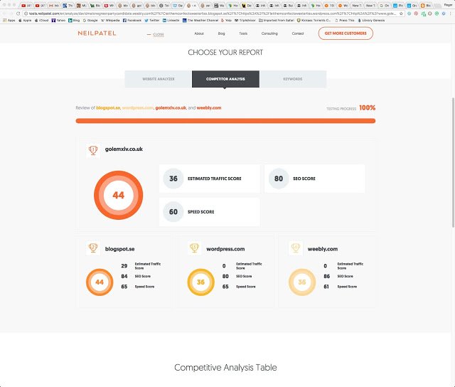The width and height of the screenshot is (455, 387).
Task: Open the iCloud bookmark
Action: point(41,21)
